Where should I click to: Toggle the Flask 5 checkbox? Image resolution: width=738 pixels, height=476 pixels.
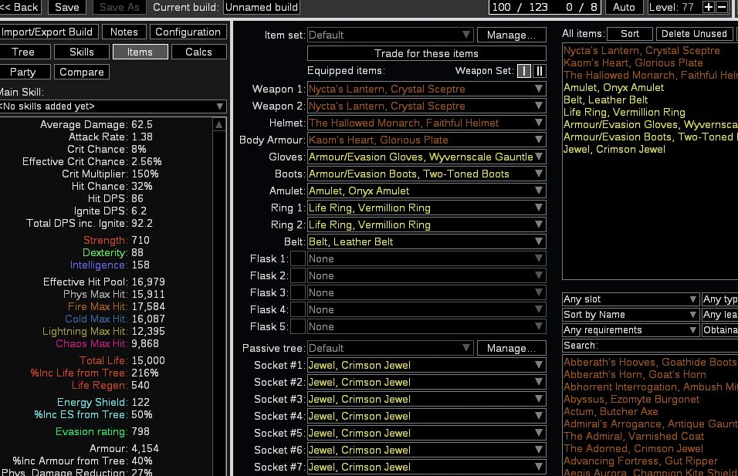(x=298, y=326)
